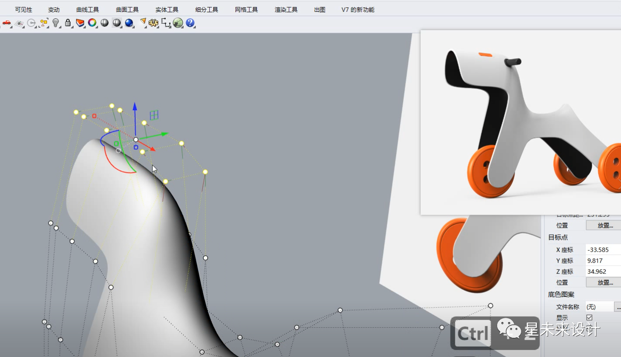Image resolution: width=621 pixels, height=357 pixels.
Task: Click the padlock lock icon
Action: tap(68, 23)
